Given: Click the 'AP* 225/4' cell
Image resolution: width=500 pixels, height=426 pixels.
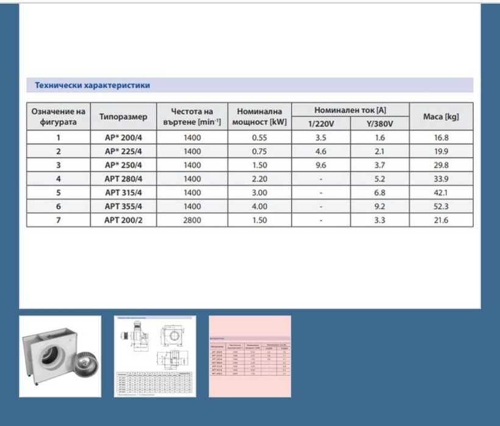Looking at the screenshot, I should coord(123,151).
